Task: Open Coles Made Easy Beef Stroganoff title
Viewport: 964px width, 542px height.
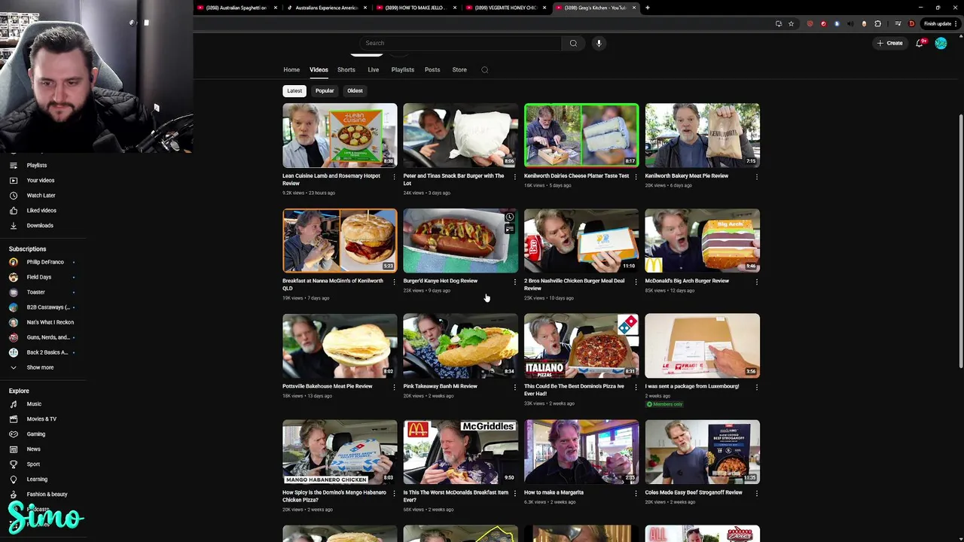Action: (694, 492)
